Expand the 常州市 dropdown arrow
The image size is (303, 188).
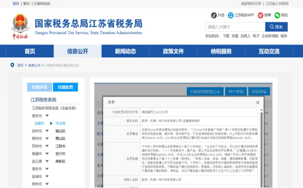coord(47,139)
